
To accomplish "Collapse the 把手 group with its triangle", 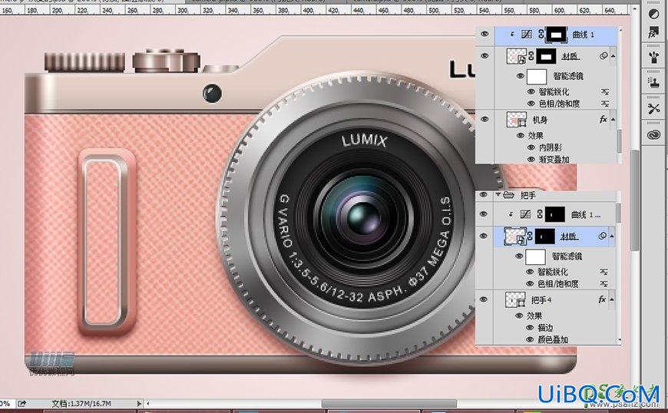I will [x=498, y=195].
